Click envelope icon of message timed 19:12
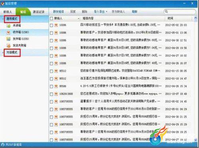The width and height of the screenshot is (199, 148). (56, 140)
